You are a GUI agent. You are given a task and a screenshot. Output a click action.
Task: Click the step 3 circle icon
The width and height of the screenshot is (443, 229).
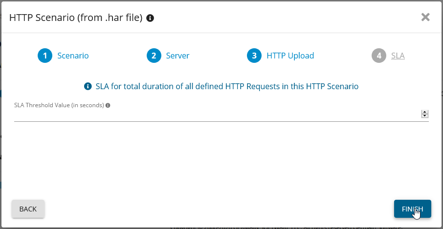pos(254,56)
